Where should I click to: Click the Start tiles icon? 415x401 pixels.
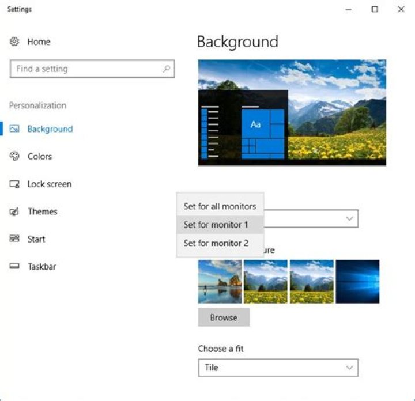pyautogui.click(x=14, y=239)
